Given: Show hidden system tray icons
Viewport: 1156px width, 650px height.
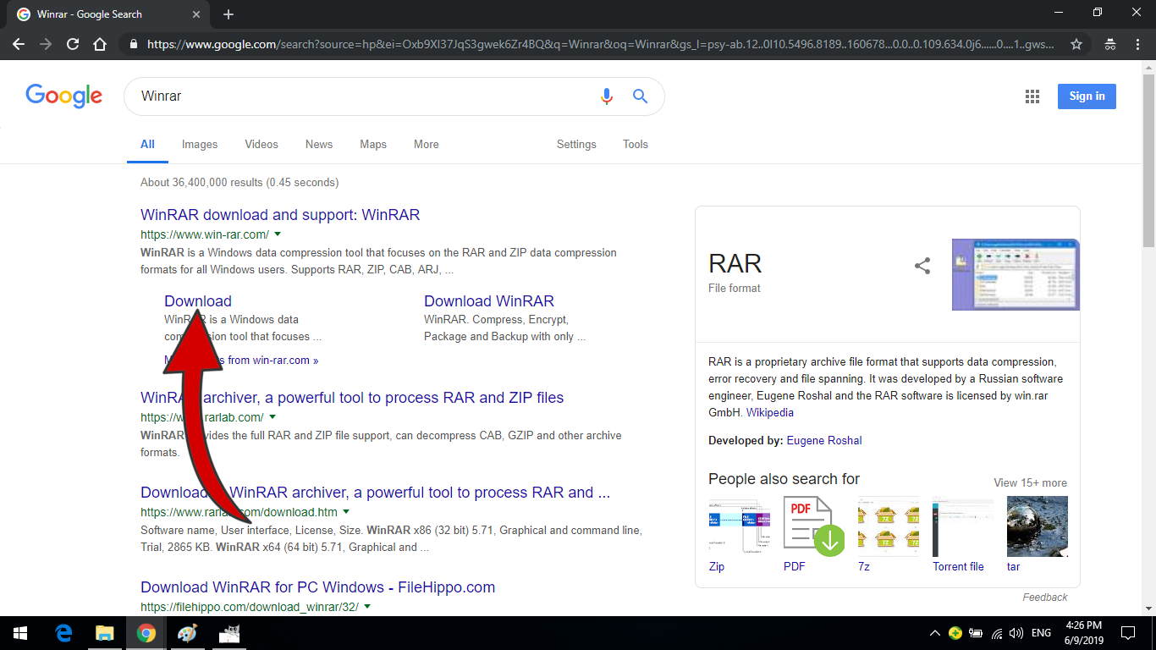Looking at the screenshot, I should coord(934,633).
